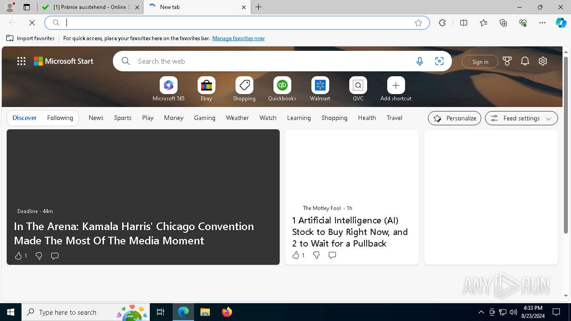The width and height of the screenshot is (571, 321).
Task: Open 1 Artificial Intelligence Stock article headline
Action: [x=350, y=232]
